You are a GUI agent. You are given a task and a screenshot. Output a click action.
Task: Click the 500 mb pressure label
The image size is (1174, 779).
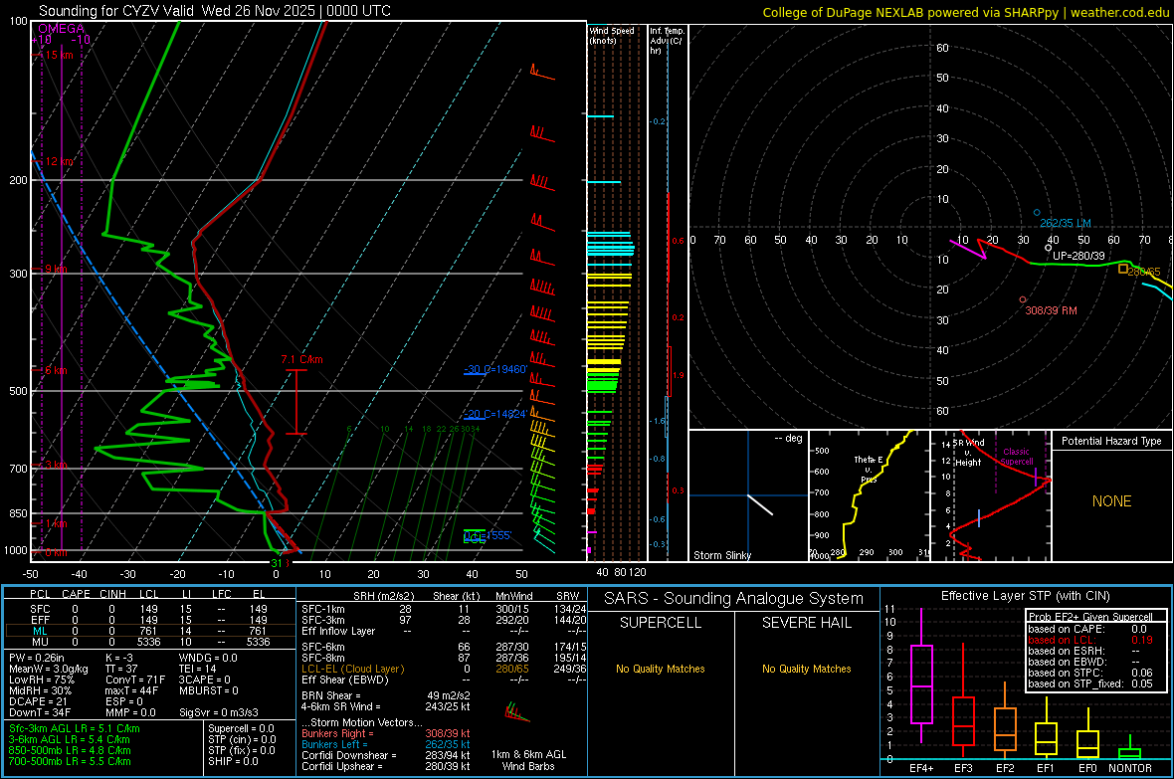click(18, 391)
